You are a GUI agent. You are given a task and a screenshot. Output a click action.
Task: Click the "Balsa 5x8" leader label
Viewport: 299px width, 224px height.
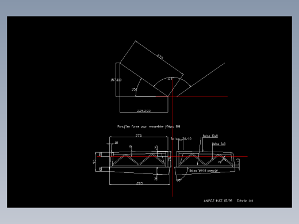coord(218,144)
